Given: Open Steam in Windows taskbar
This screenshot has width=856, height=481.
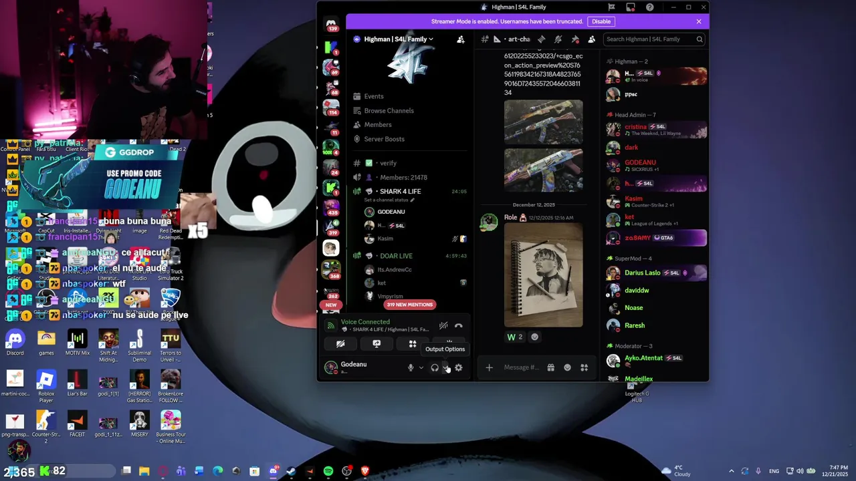Looking at the screenshot, I should [291, 471].
